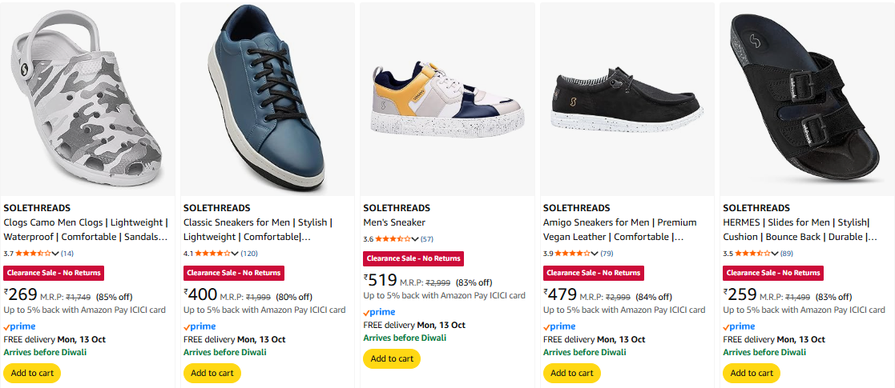The height and width of the screenshot is (388, 895).
Task: Open the blue classic sneaker image
Action: click(x=267, y=99)
